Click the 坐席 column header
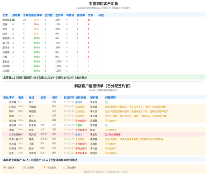Image resolution: width=207 pixels, height=181 pixels. pyautogui.click(x=31, y=97)
